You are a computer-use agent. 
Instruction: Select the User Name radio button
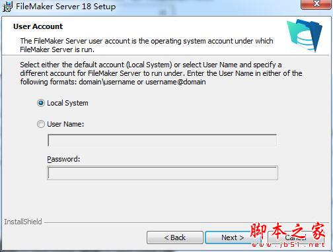41,124
